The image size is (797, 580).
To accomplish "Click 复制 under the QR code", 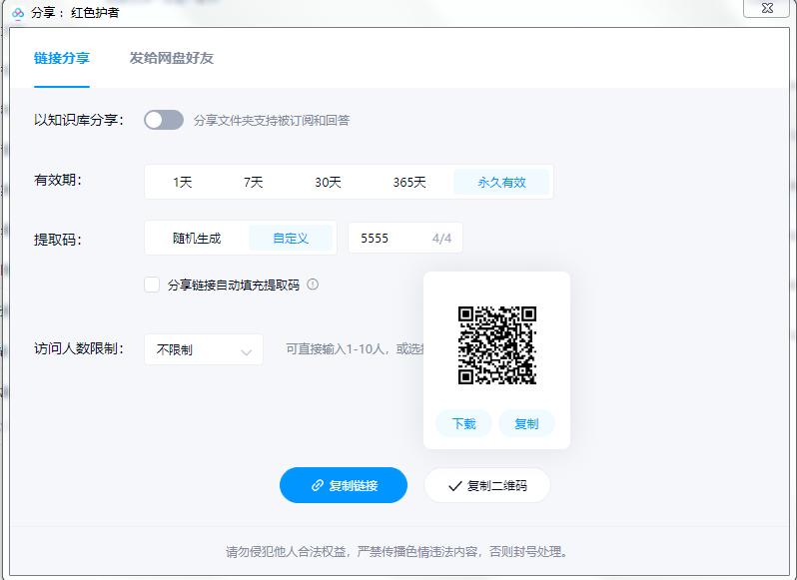I will (526, 423).
